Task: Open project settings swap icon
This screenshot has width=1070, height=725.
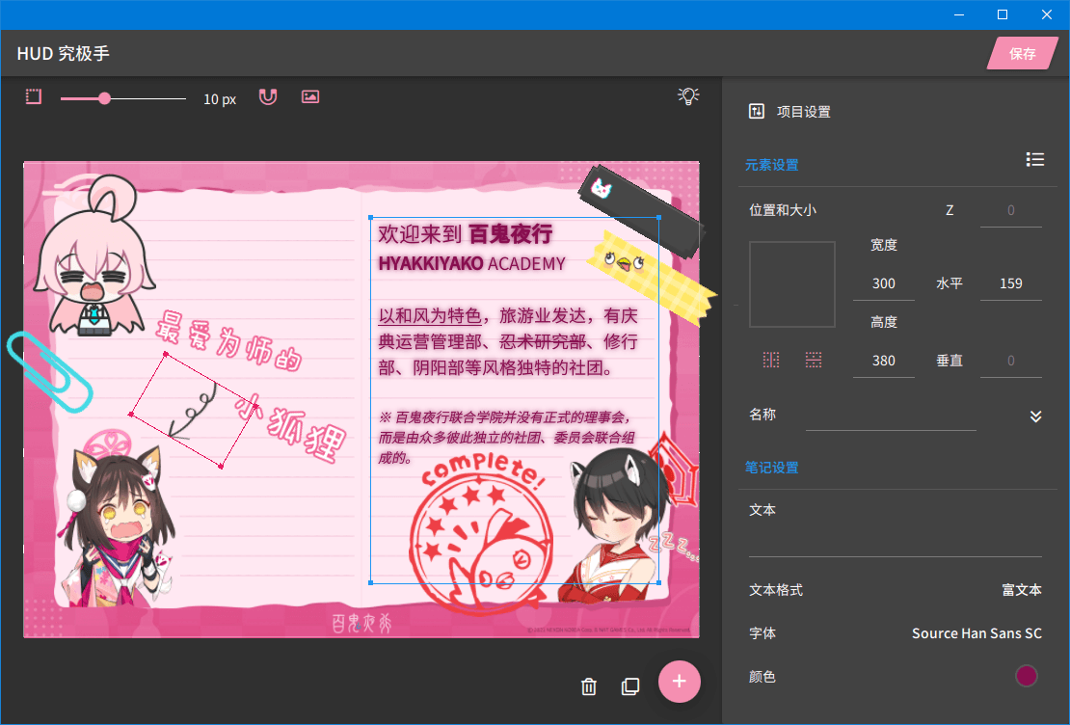Action: coord(756,111)
